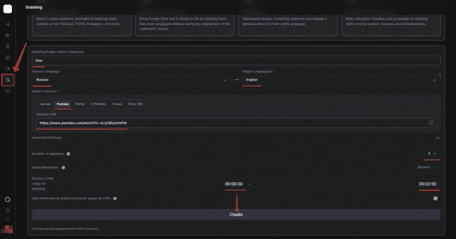The image size is (456, 239).
Task: Open the video icon above the Dubbing icon
Action: coord(7,69)
